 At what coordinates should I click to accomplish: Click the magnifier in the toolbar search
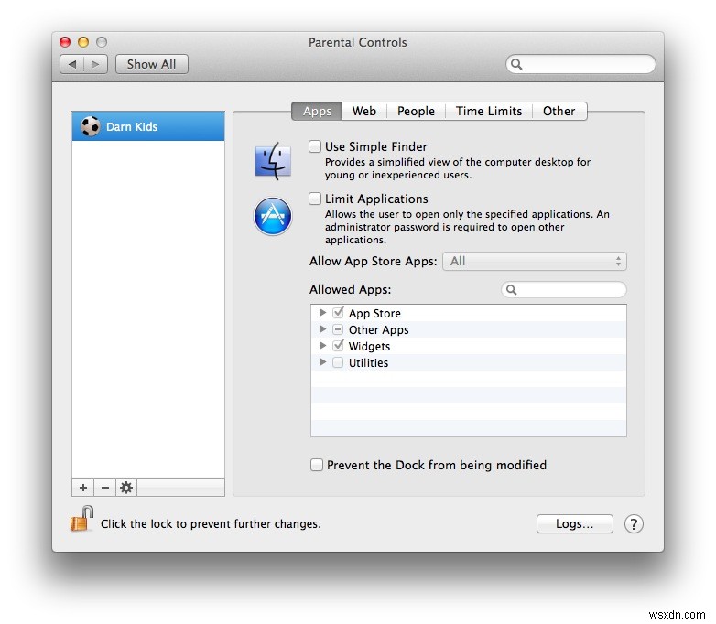[x=516, y=64]
